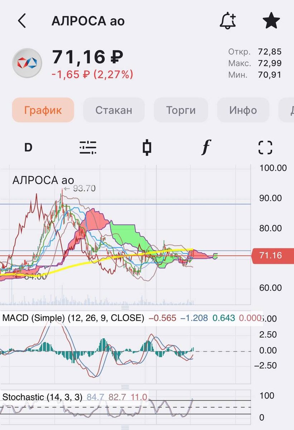294x430 pixels.
Task: Switch to the График tab
Action: [43, 110]
